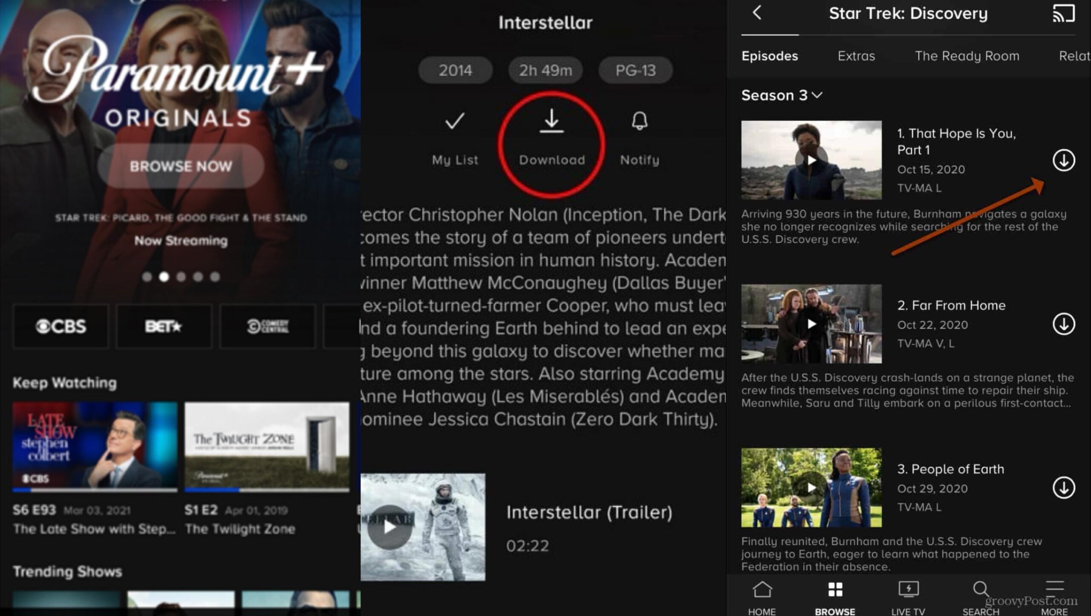The image size is (1091, 616).
Task: Select the third carousel page dot
Action: pos(181,277)
